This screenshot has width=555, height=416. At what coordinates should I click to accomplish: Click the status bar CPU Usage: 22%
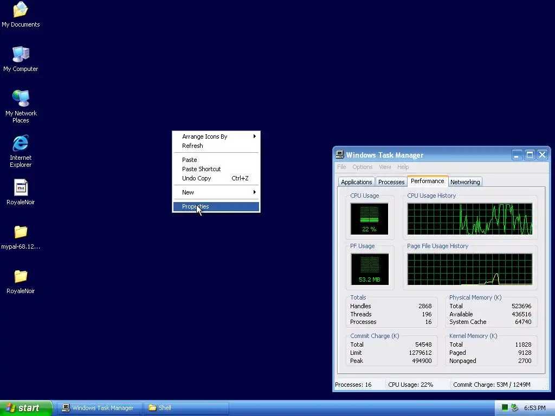coord(411,385)
